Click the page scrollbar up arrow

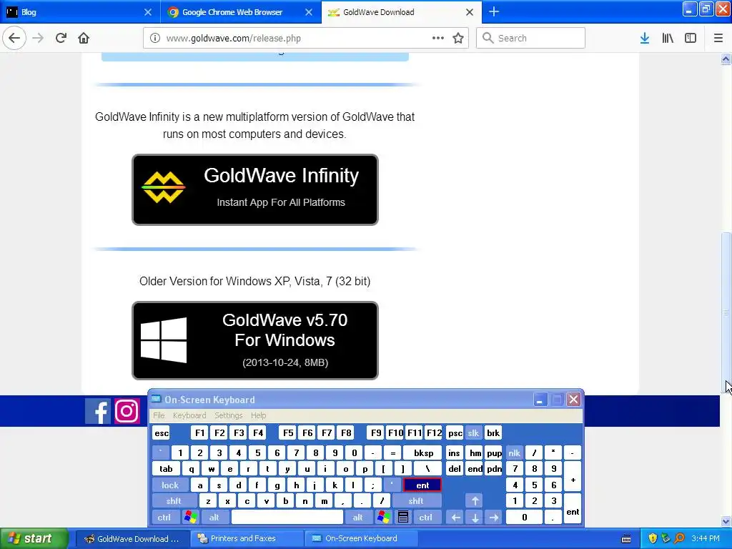[726, 59]
